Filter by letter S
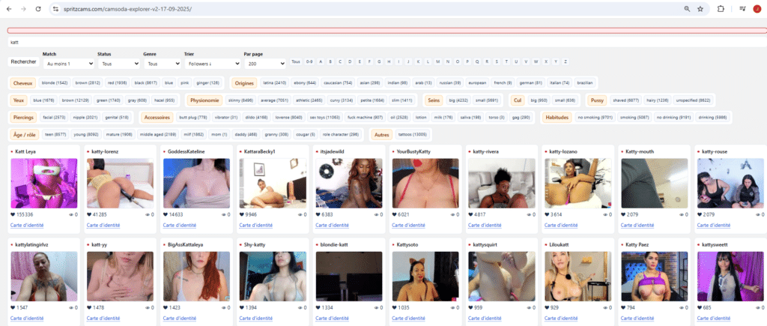 497,61
